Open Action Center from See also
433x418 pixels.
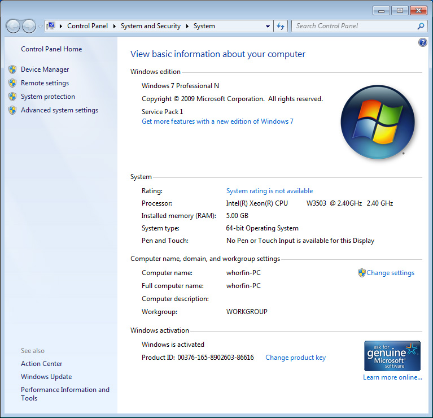(x=41, y=364)
